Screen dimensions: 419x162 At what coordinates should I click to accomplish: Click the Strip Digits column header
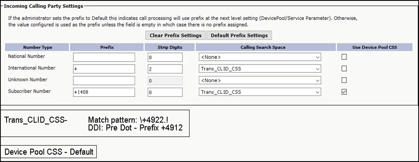[170, 47]
